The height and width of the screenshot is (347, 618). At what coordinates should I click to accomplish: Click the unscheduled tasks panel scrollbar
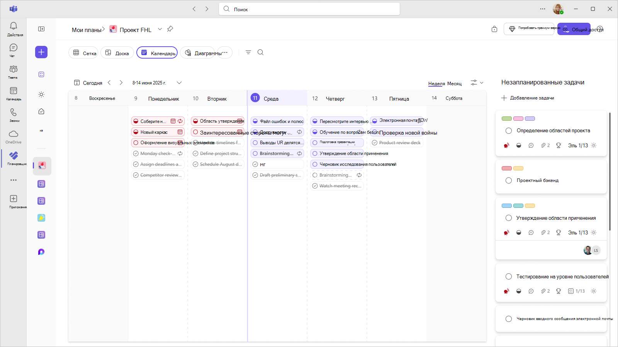click(x=610, y=172)
